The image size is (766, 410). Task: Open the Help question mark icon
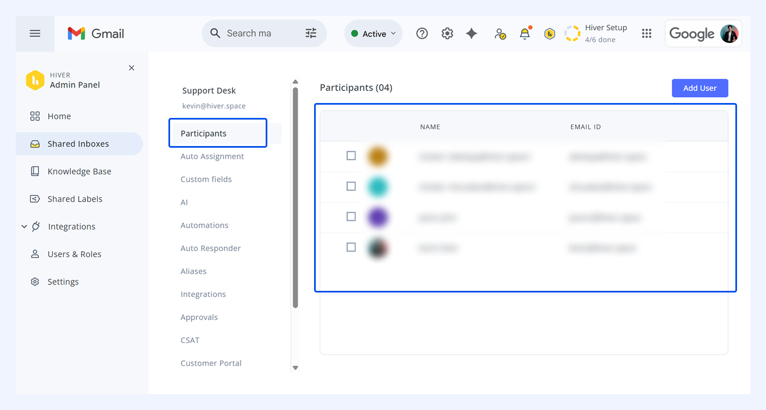click(x=422, y=34)
